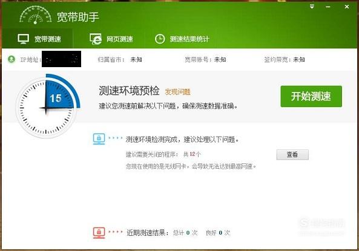This screenshot has width=359, height=251.
Task: Open the 测速结果统计 tab
Action: pos(182,39)
